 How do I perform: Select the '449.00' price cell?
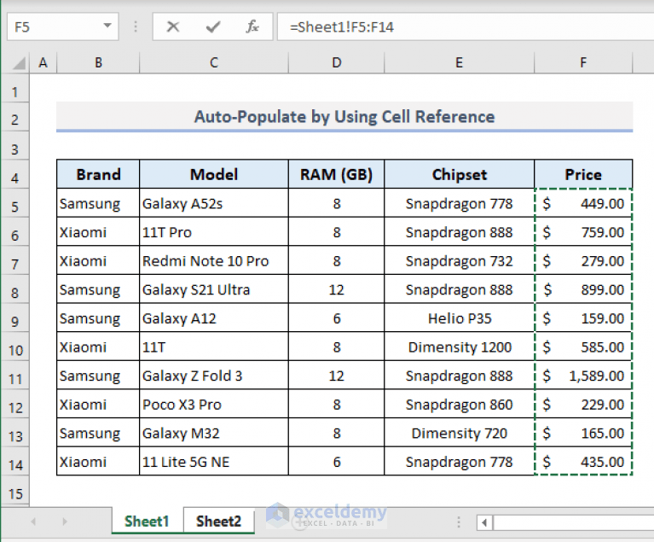[x=583, y=203]
